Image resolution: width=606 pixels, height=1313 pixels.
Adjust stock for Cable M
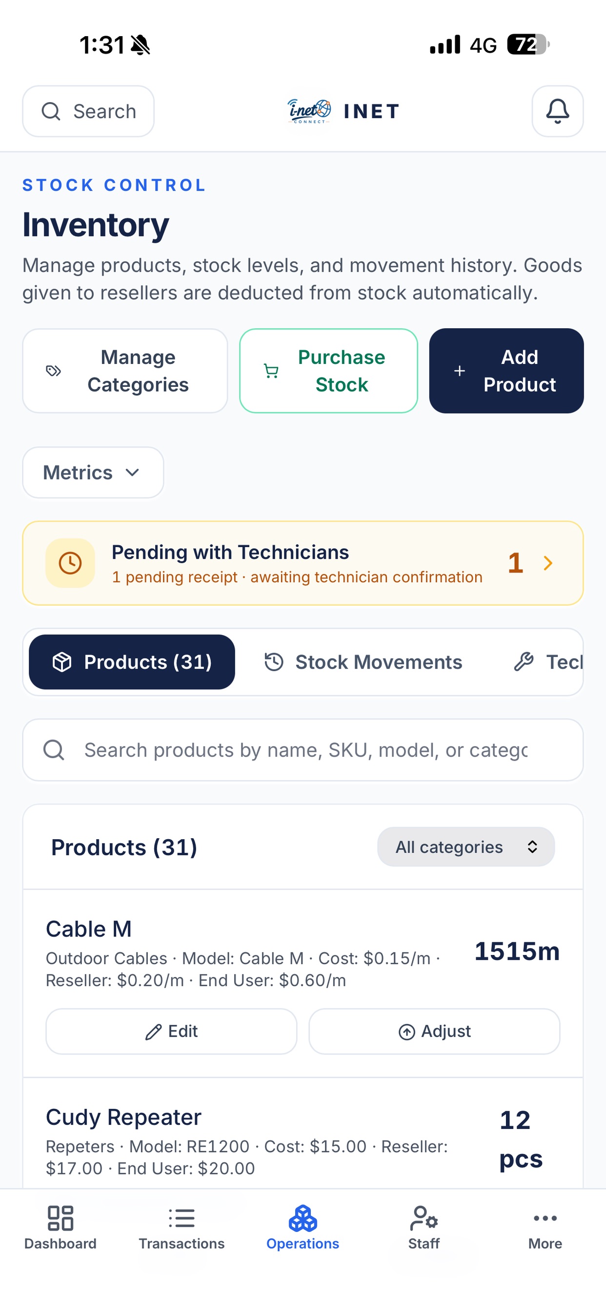(x=434, y=1032)
